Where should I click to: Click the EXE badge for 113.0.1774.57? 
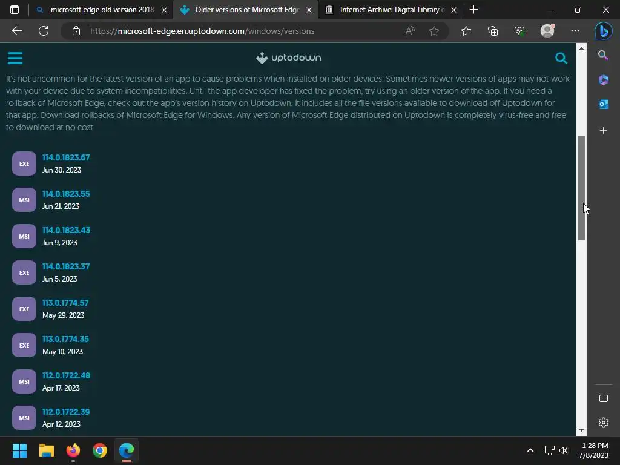[x=24, y=309]
